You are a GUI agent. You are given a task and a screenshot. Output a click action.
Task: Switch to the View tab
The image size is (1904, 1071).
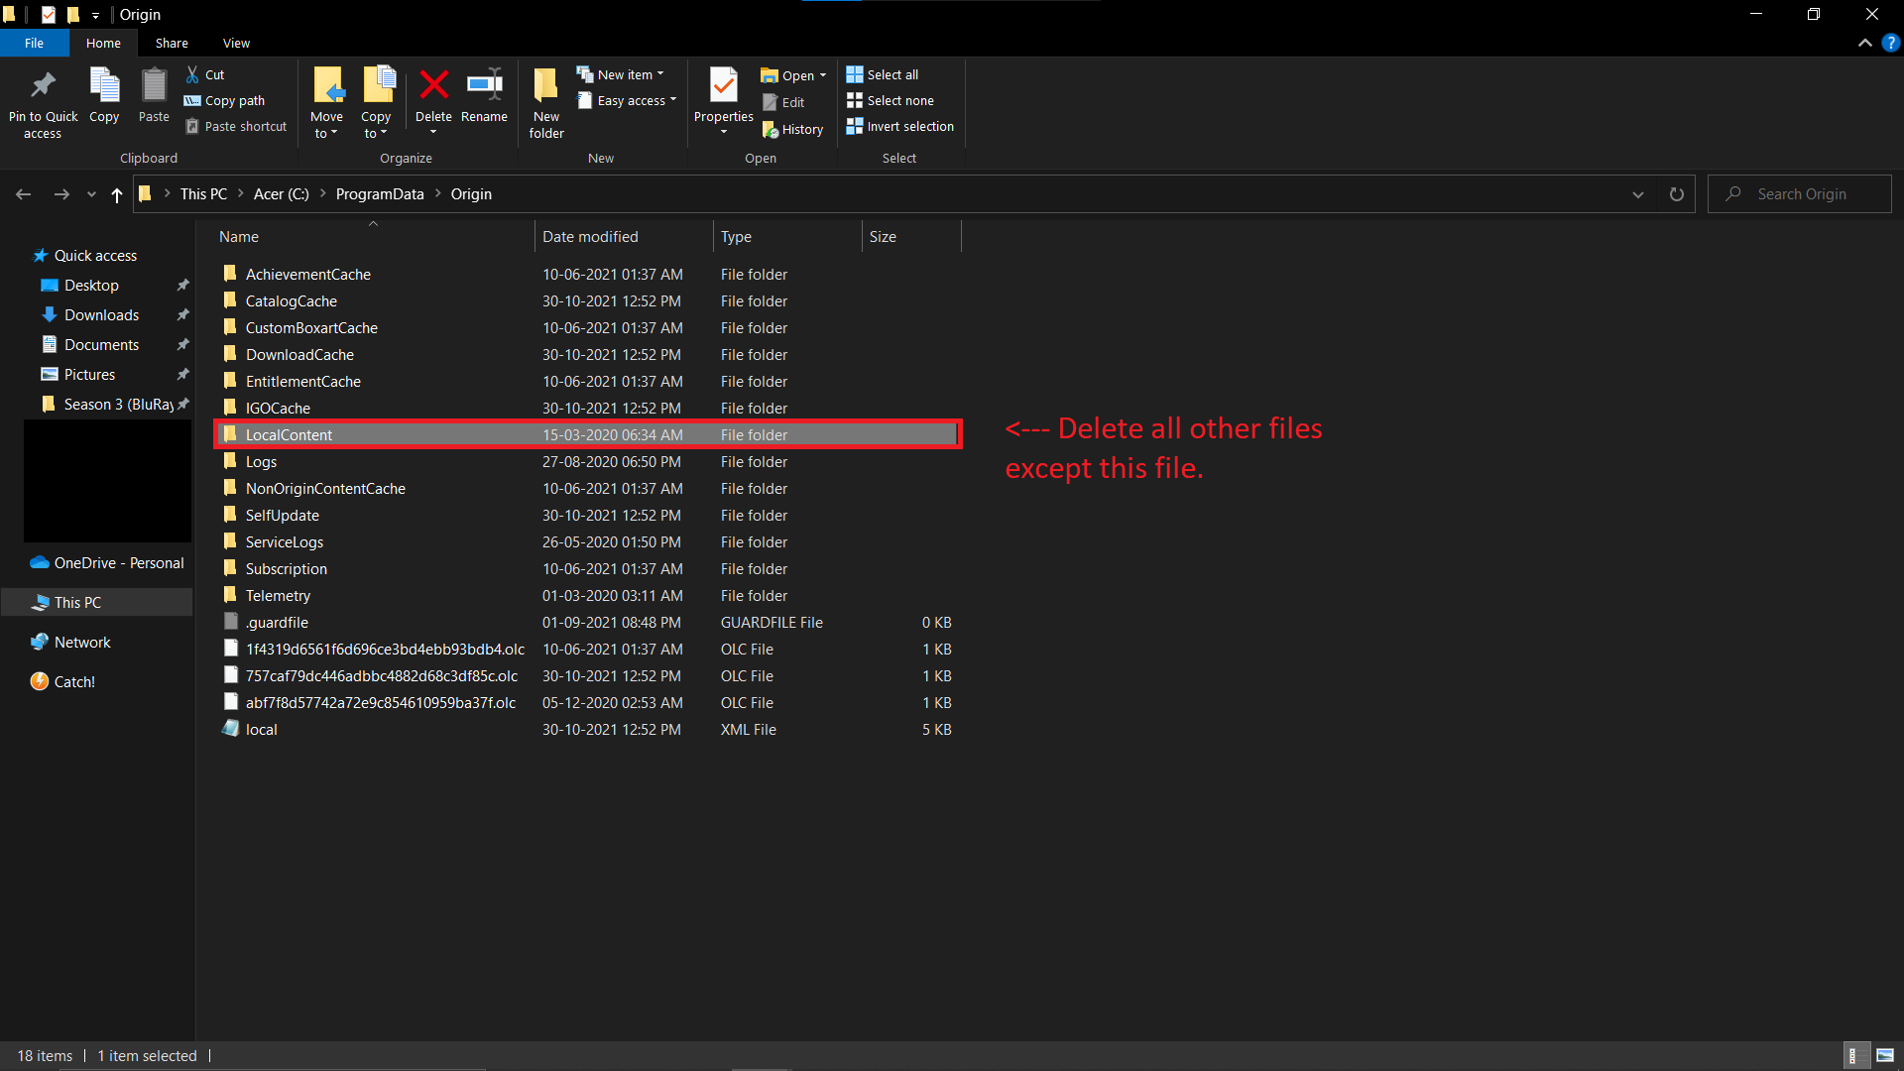pyautogui.click(x=236, y=43)
